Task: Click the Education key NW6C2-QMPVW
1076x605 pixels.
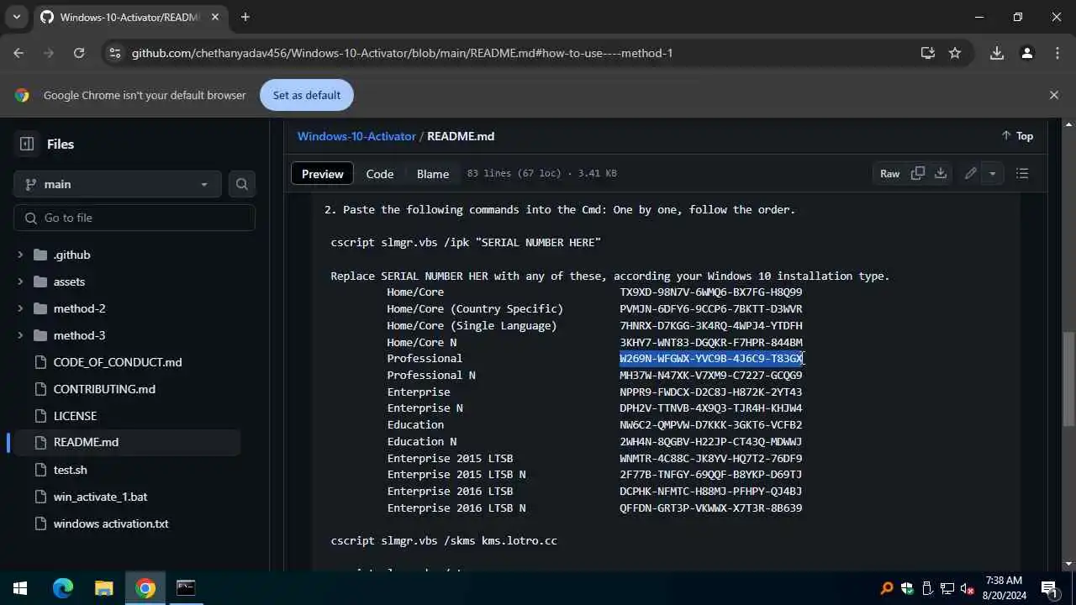Action: coord(711,425)
